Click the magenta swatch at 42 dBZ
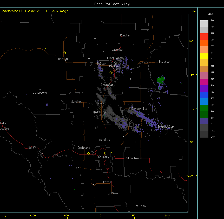Viewport: 224px width, 219px height. (x=204, y=82)
